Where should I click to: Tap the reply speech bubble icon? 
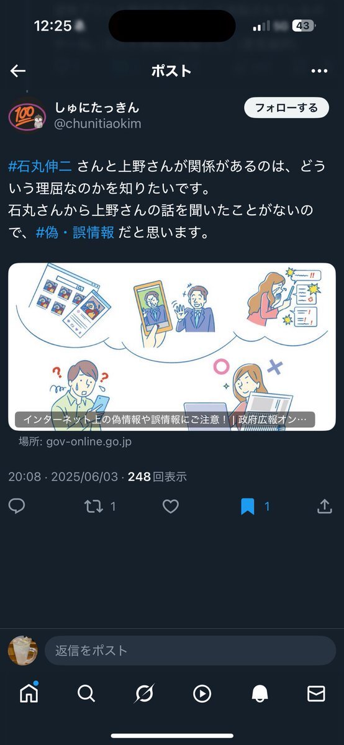tap(17, 507)
